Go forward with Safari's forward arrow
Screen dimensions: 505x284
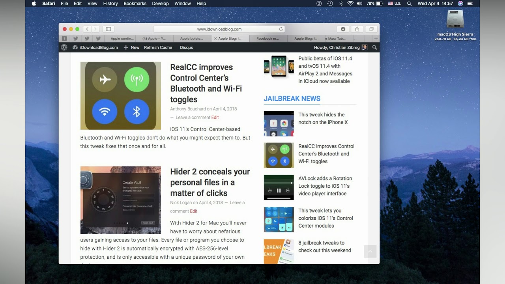(x=95, y=29)
